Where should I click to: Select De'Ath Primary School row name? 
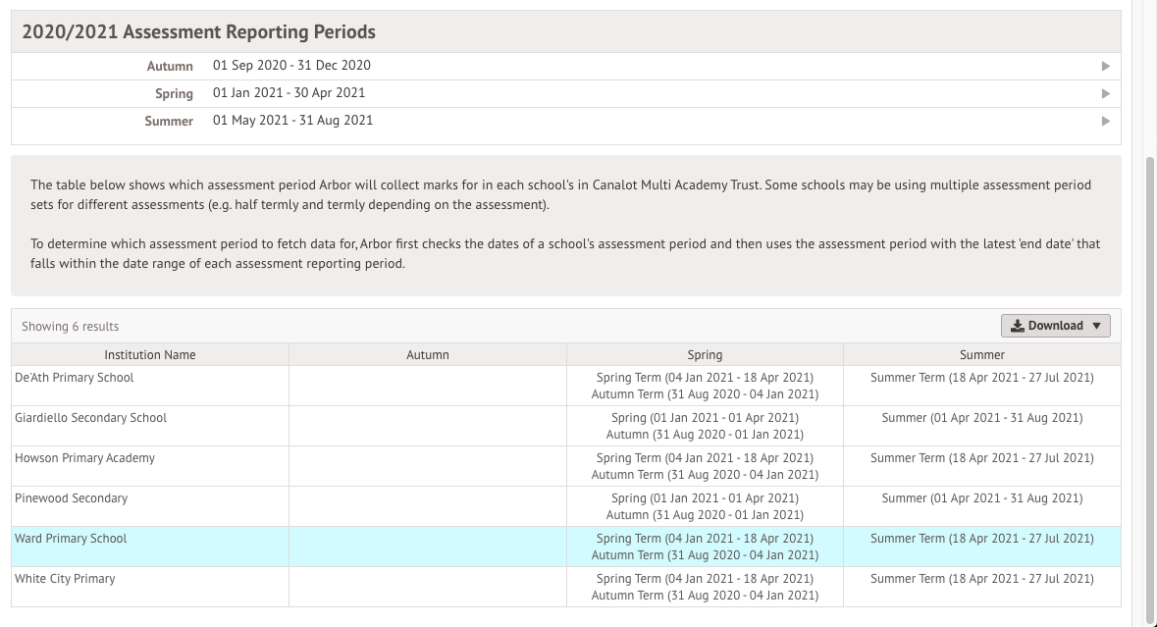[x=74, y=378]
